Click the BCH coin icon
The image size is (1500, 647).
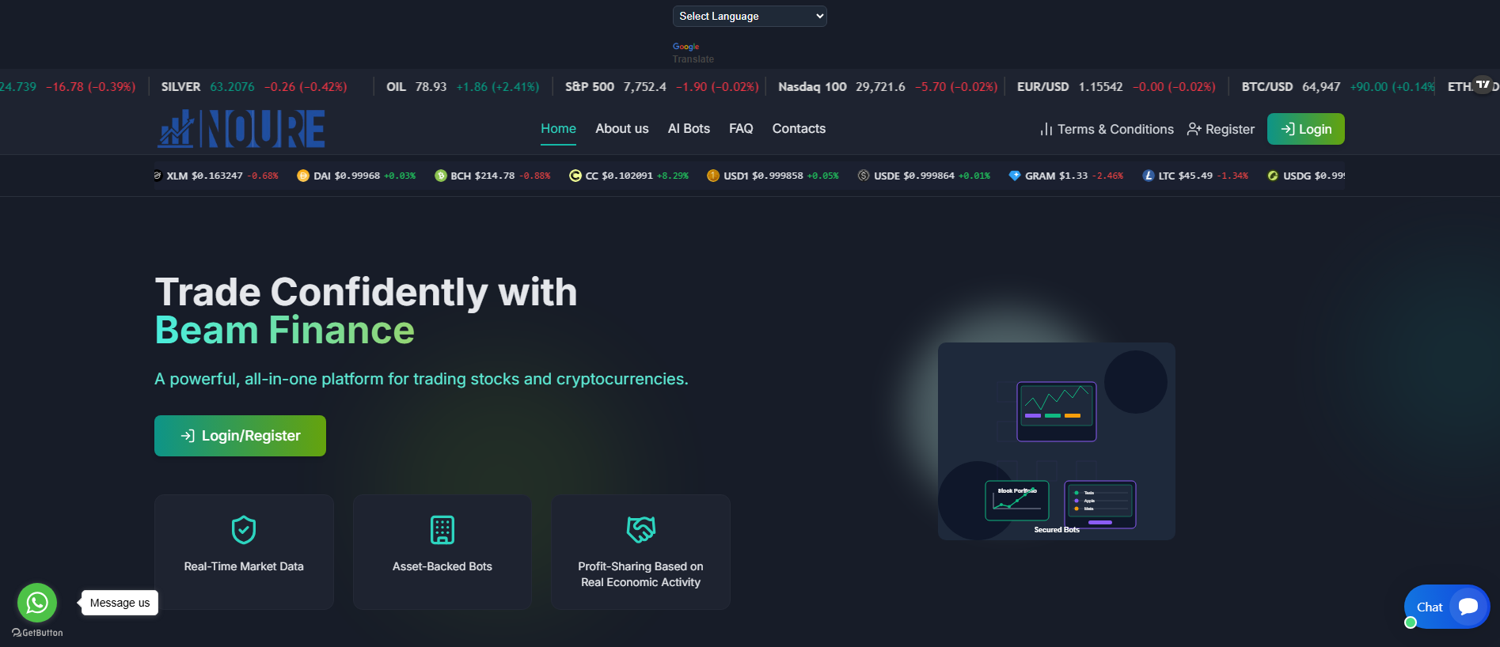441,176
